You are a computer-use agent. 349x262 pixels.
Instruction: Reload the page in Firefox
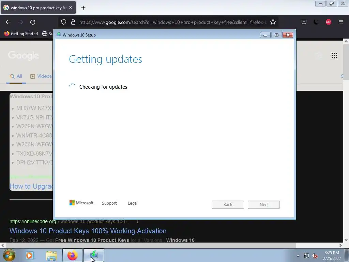(x=33, y=22)
